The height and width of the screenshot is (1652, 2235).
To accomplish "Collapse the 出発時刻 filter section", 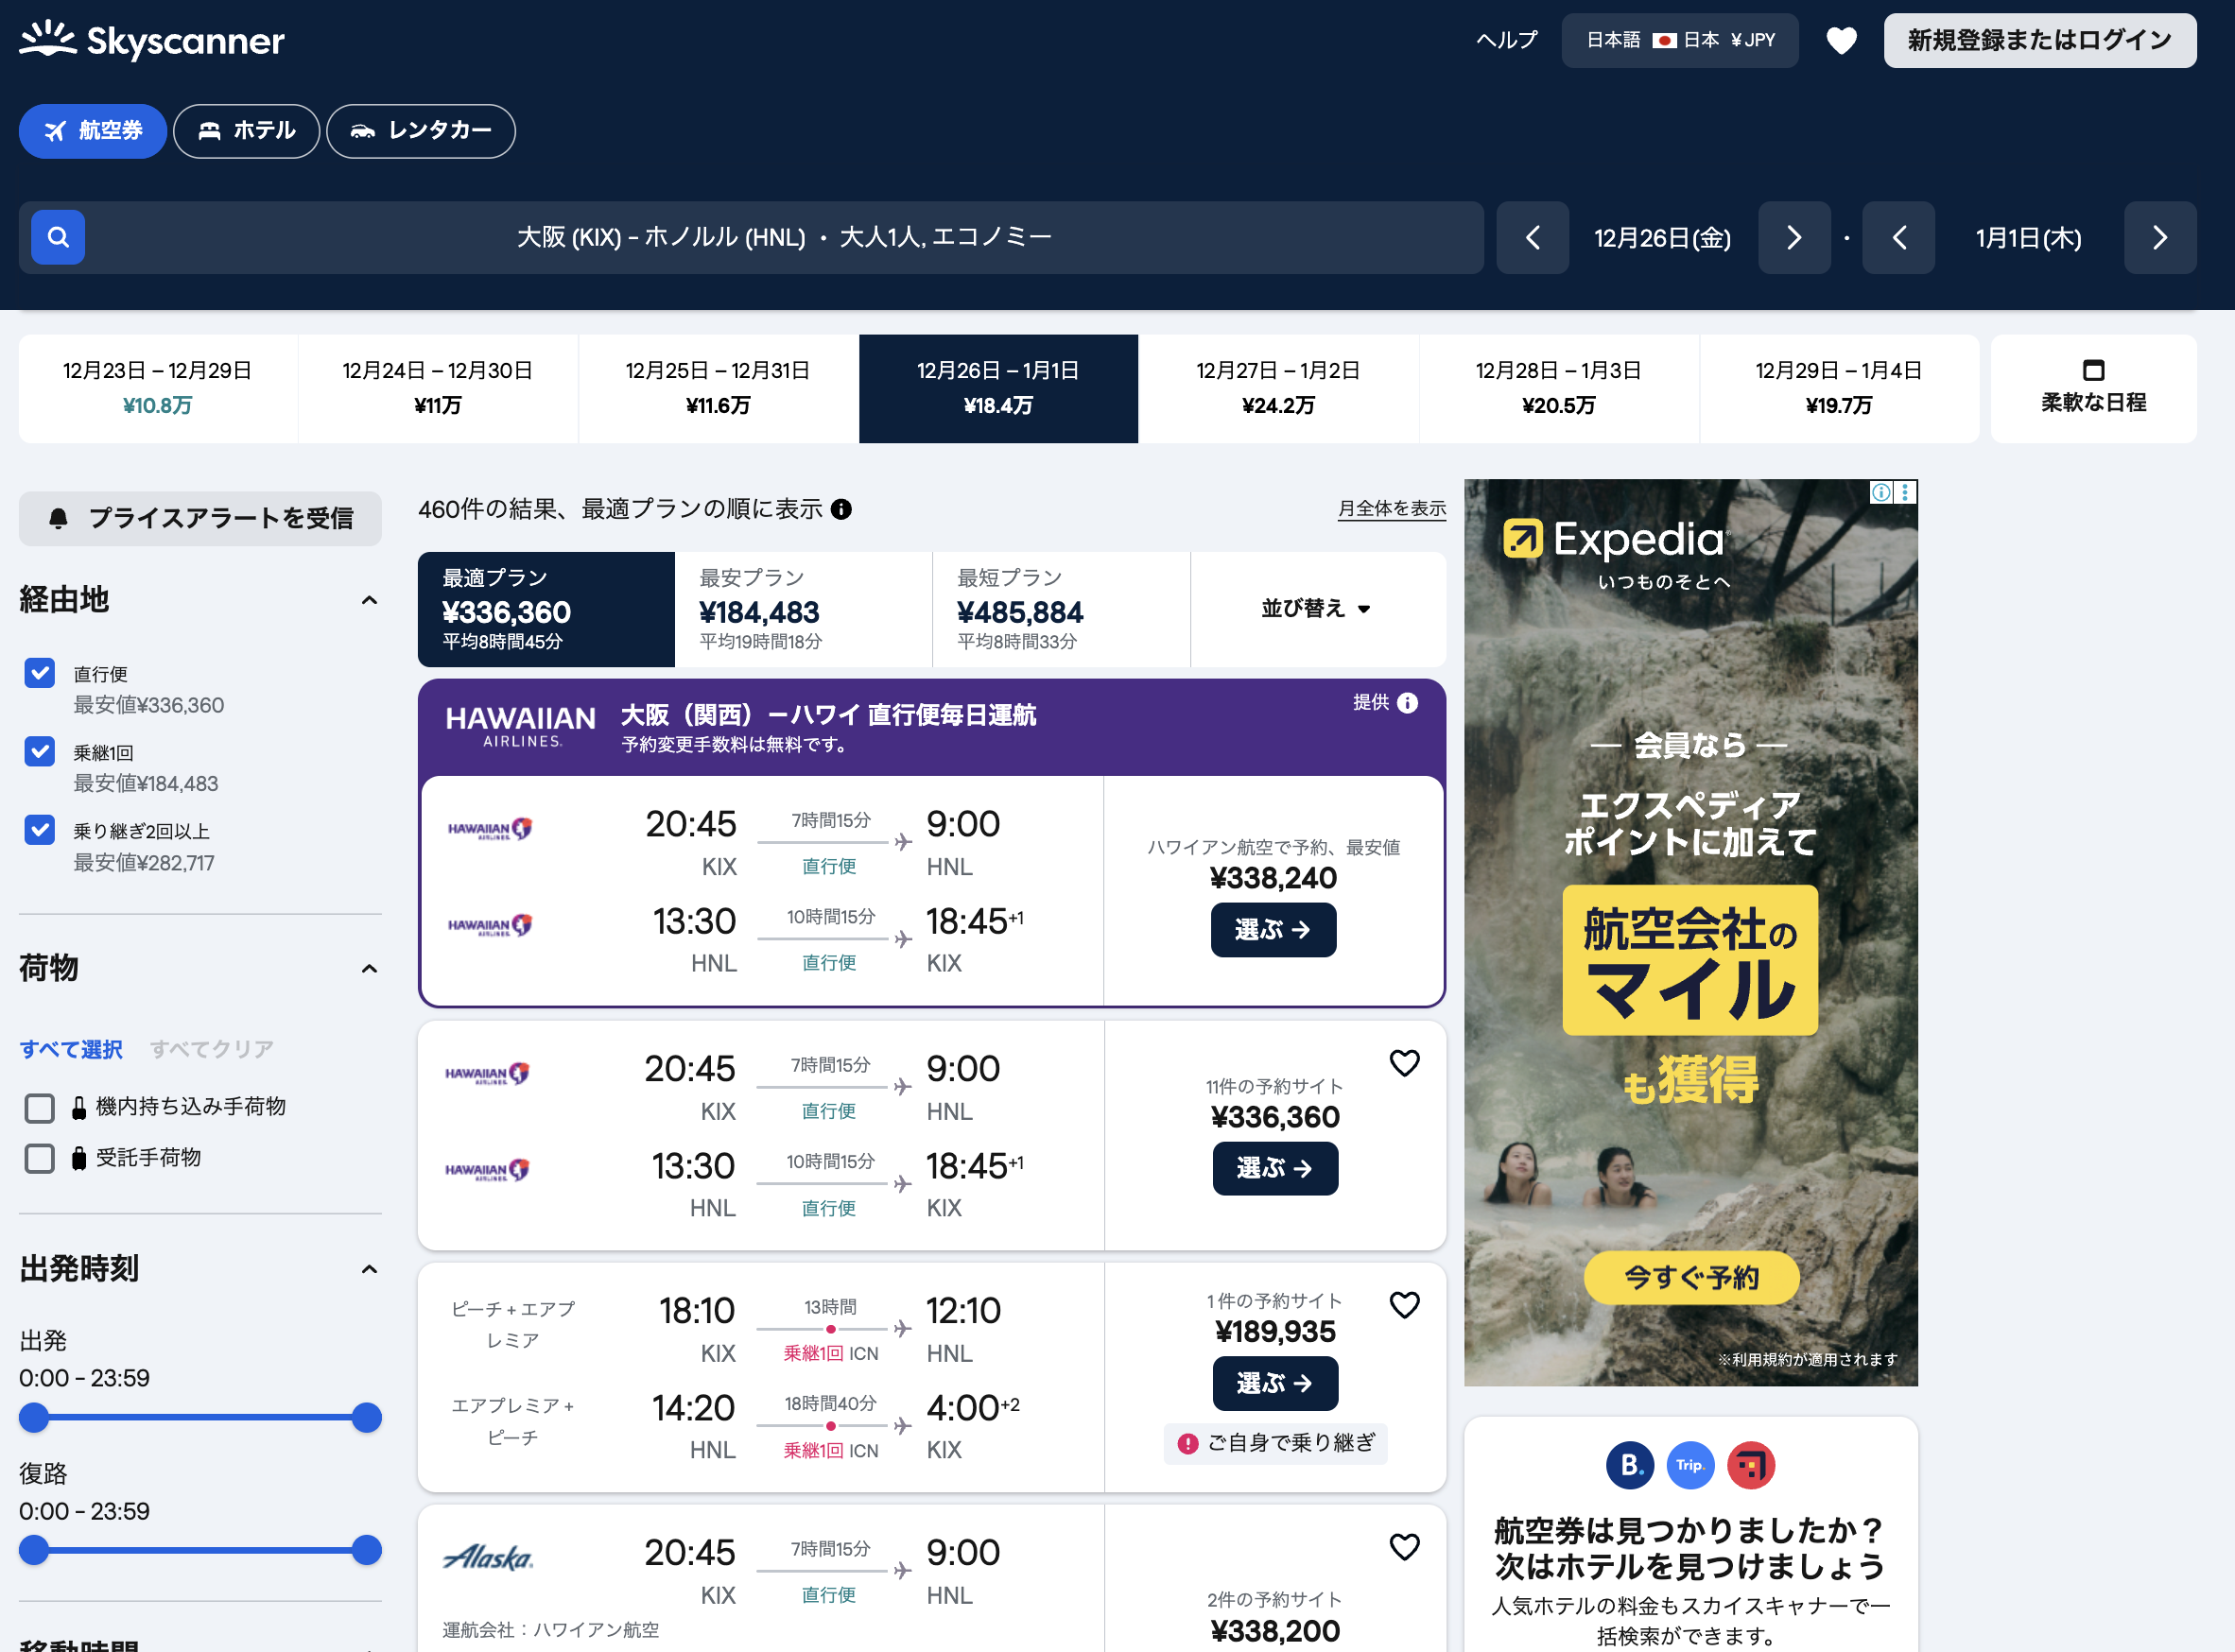I will coord(369,1269).
